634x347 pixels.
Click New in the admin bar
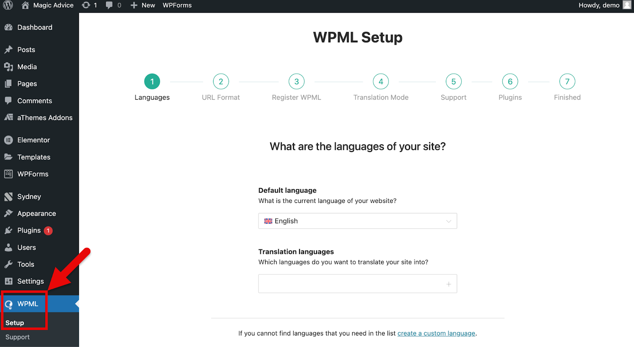148,5
